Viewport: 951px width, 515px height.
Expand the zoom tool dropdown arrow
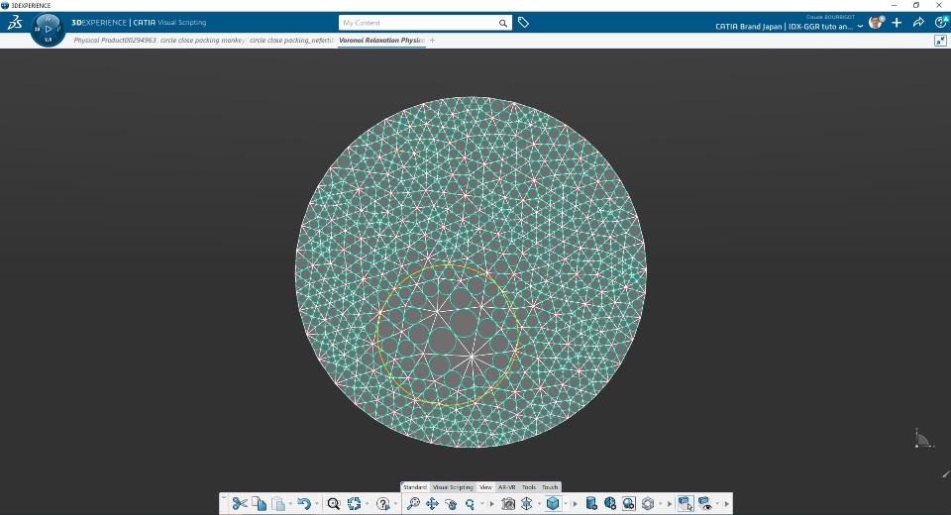(482, 504)
